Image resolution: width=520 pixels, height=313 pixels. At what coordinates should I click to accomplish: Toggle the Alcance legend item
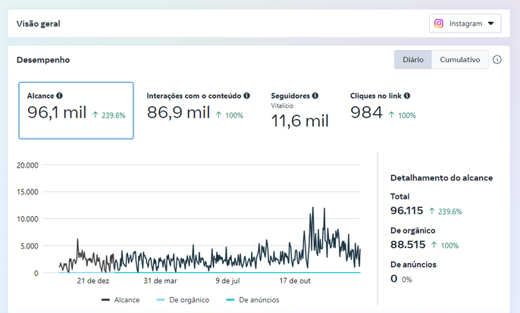tap(121, 300)
